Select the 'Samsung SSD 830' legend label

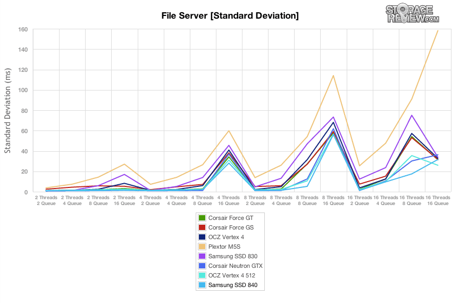point(233,256)
